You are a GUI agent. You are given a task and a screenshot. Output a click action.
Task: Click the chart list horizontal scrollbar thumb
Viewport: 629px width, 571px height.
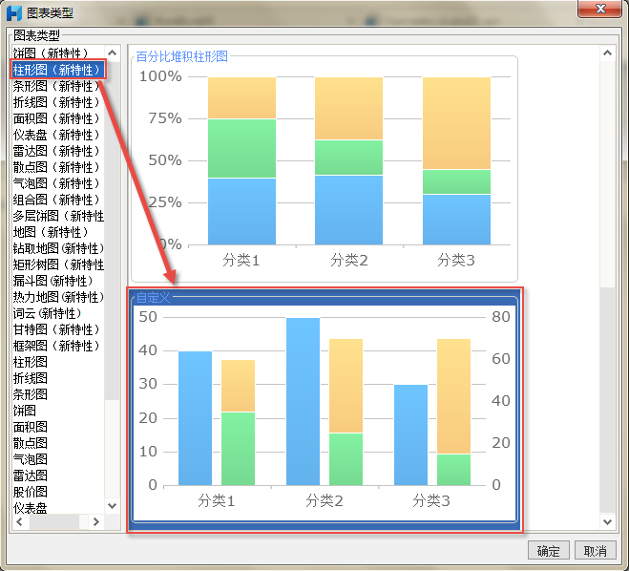[x=53, y=521]
